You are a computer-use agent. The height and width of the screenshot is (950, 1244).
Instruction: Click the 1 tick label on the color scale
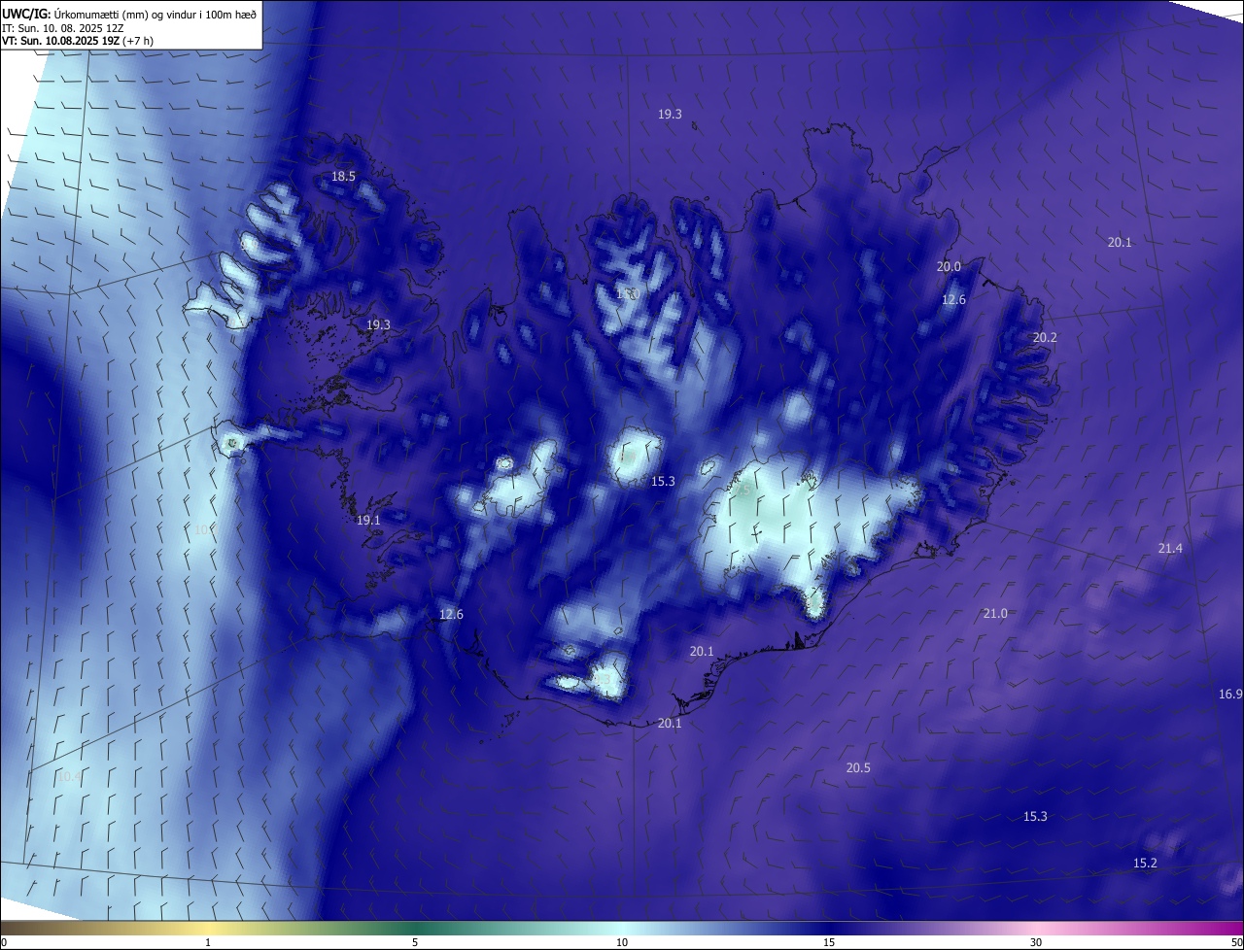[x=208, y=942]
